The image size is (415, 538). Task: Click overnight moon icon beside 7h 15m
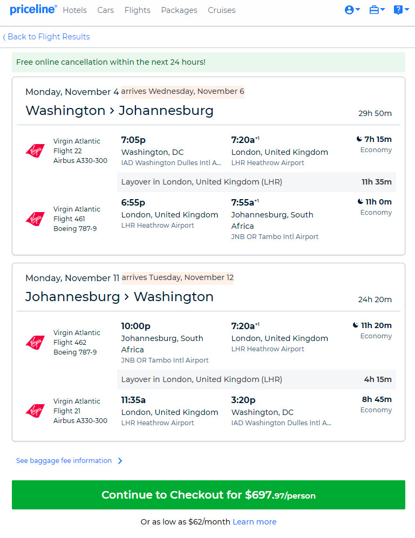pos(359,139)
